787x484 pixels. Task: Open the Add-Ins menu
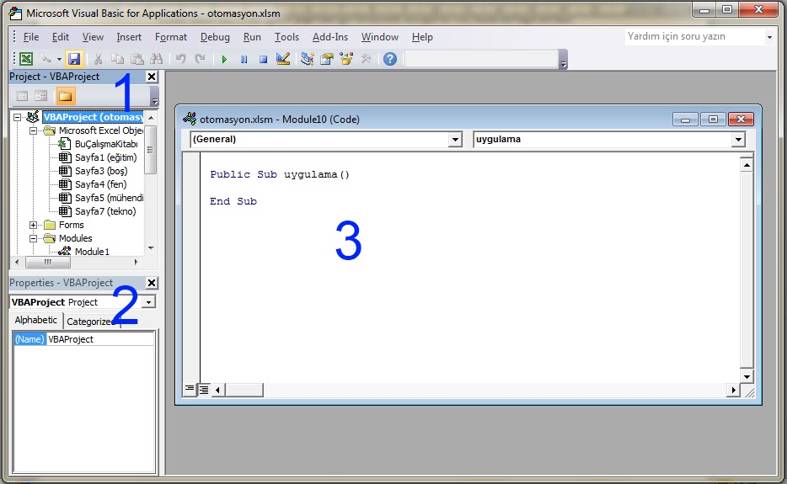(329, 36)
